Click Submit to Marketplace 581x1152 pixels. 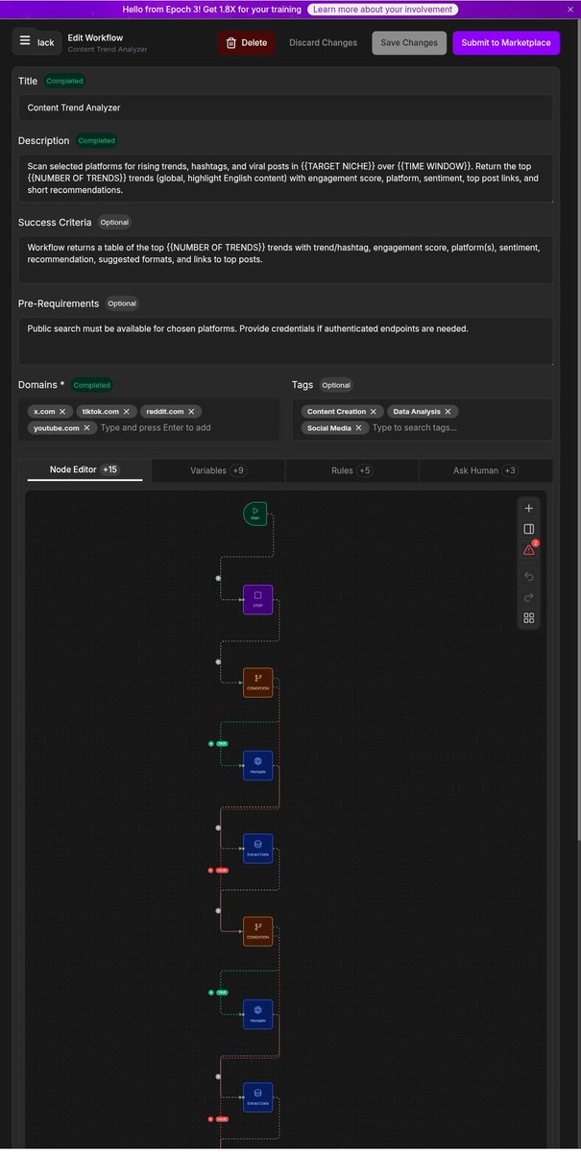(x=506, y=42)
